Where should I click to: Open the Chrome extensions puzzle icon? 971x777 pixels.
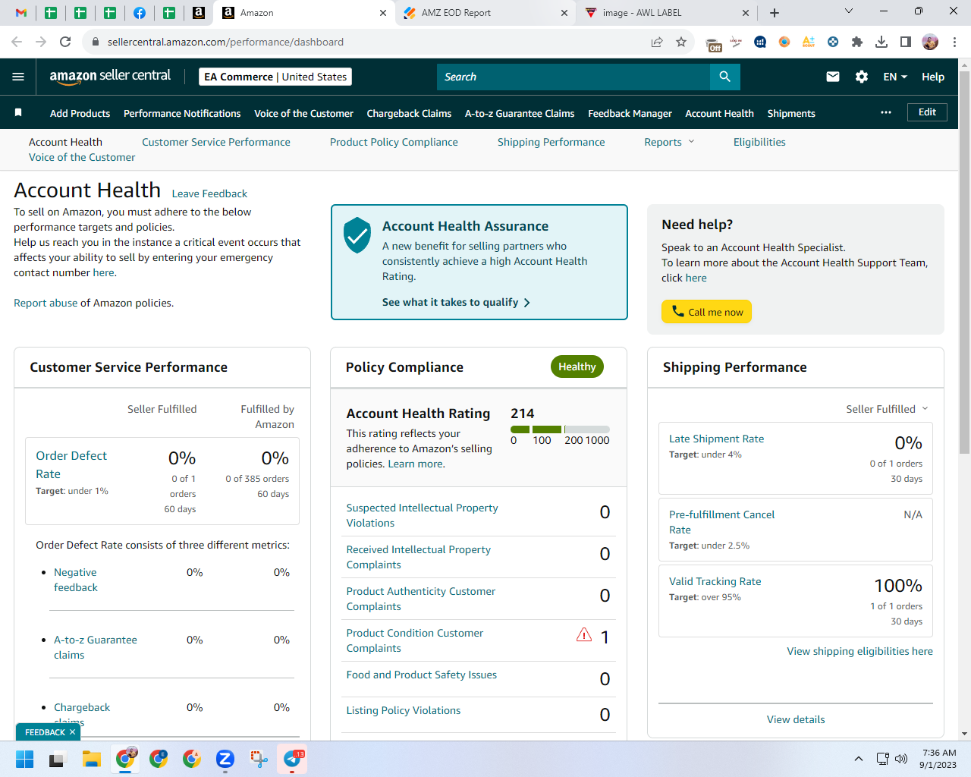(857, 42)
